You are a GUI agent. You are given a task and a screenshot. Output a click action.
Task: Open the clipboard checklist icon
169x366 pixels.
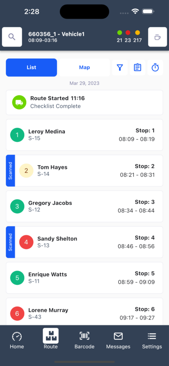[x=138, y=68]
